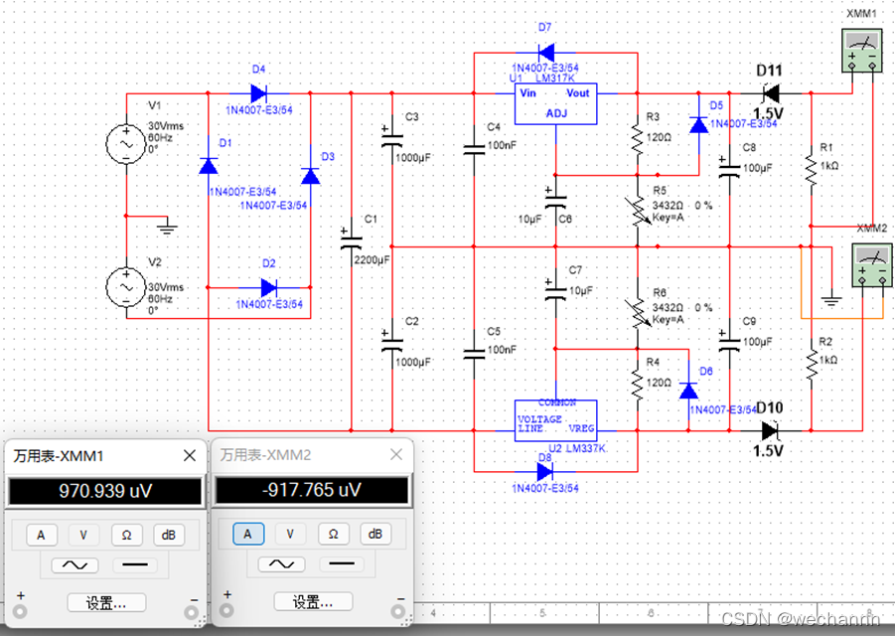Set XMM1 to DC signal mode

pos(135,565)
